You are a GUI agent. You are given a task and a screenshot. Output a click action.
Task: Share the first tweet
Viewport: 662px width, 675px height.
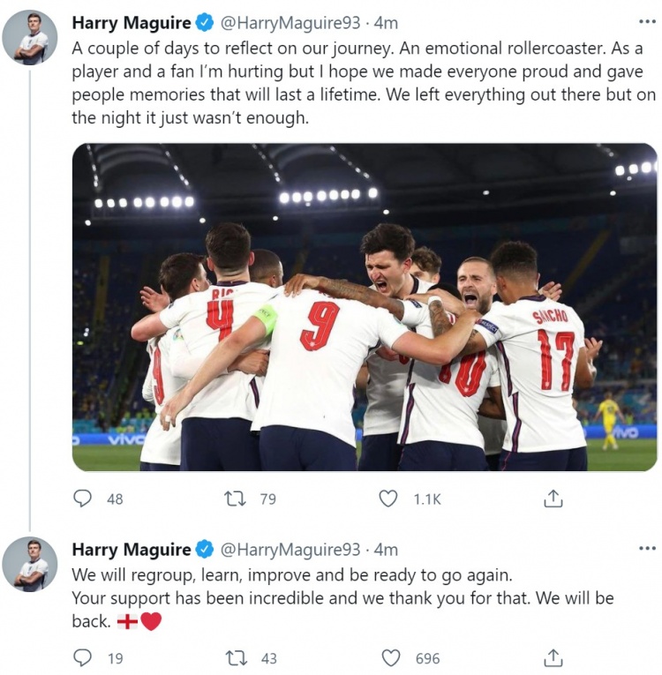[553, 499]
